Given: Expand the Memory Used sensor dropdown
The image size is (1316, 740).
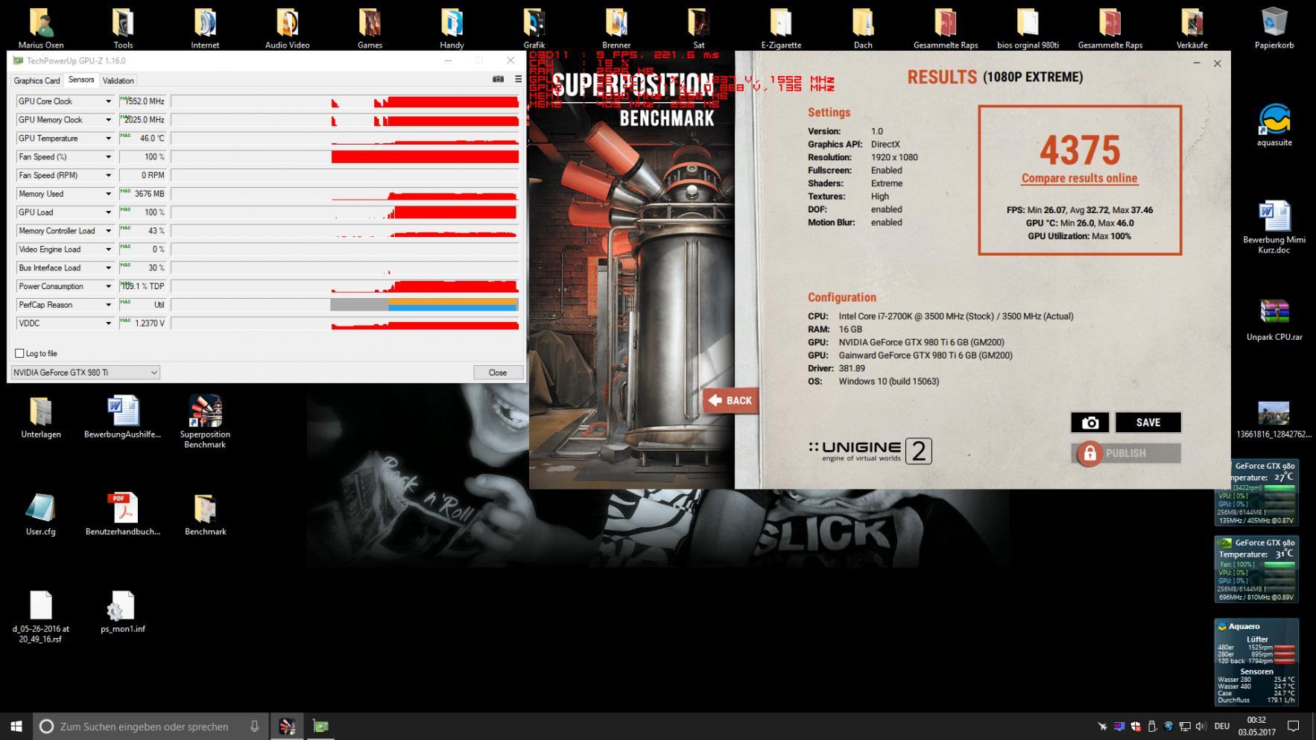Looking at the screenshot, I should (108, 194).
